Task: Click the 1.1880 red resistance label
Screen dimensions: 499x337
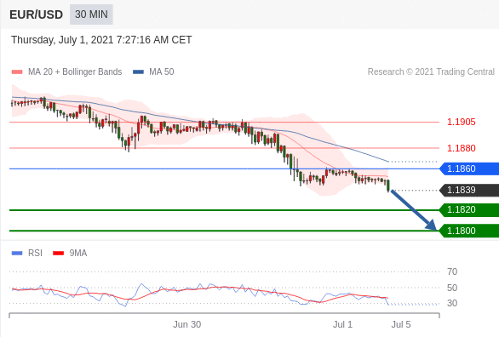Action: [x=462, y=148]
